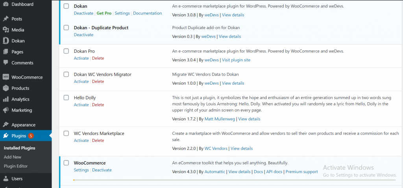
Task: Click the Media library icon
Action: click(6, 30)
